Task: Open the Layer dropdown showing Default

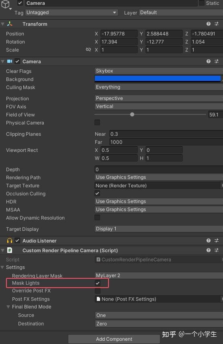Action: pyautogui.click(x=181, y=12)
